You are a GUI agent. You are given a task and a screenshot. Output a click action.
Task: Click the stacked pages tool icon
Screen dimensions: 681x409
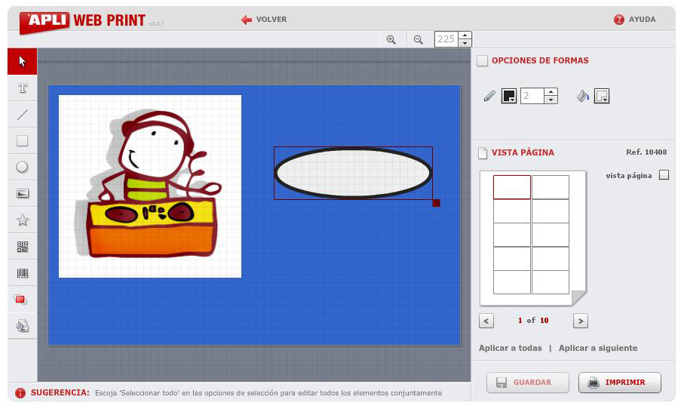coord(22,325)
